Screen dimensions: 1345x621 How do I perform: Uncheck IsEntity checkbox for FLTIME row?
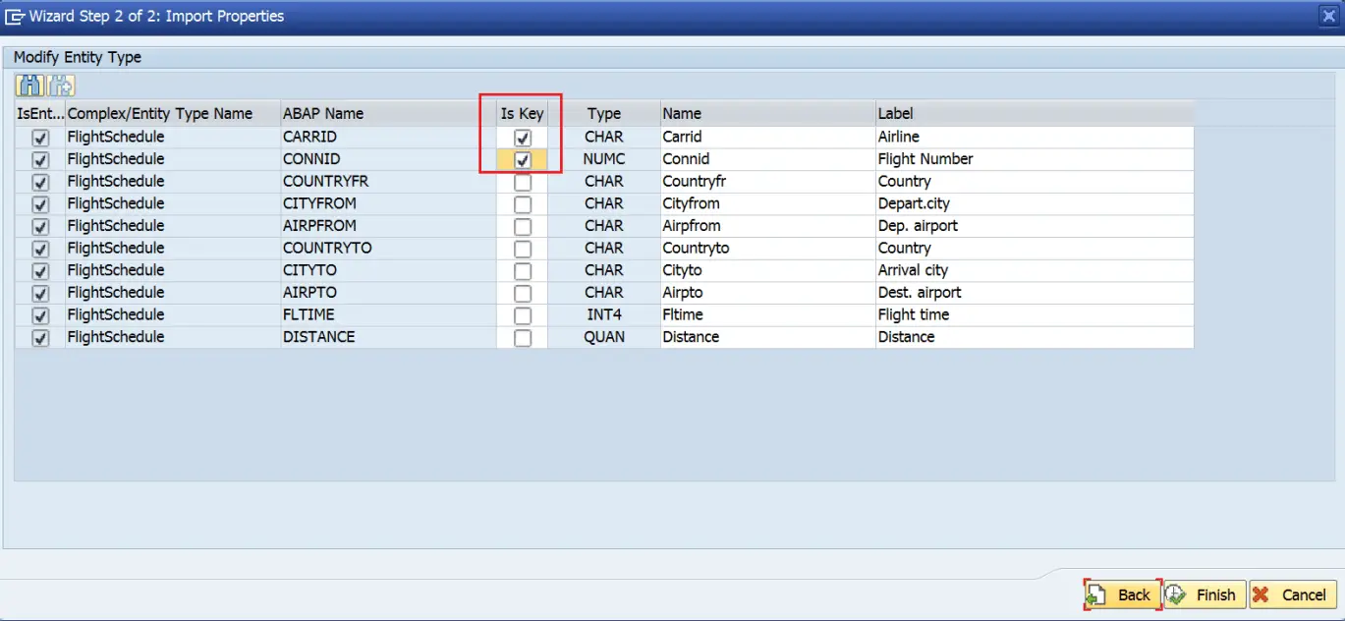40,315
